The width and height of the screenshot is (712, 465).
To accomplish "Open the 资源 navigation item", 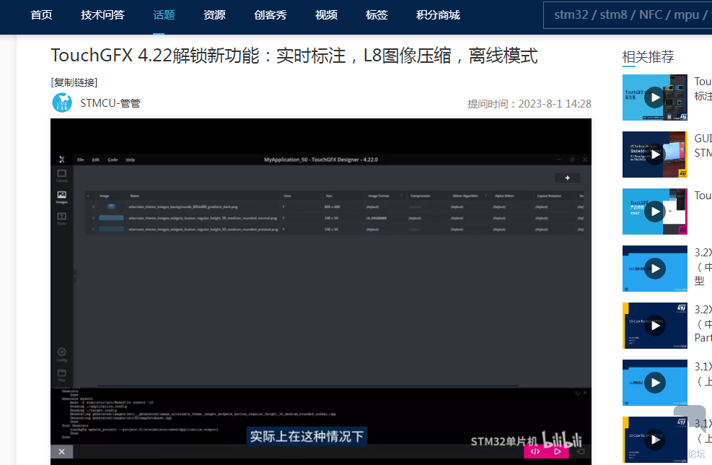I will coord(214,15).
